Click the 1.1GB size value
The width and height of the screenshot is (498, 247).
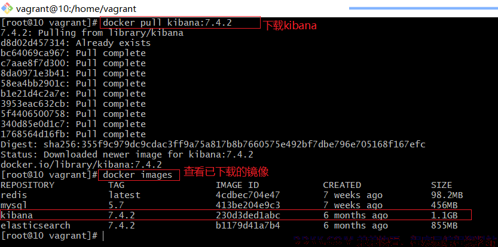[x=444, y=215]
